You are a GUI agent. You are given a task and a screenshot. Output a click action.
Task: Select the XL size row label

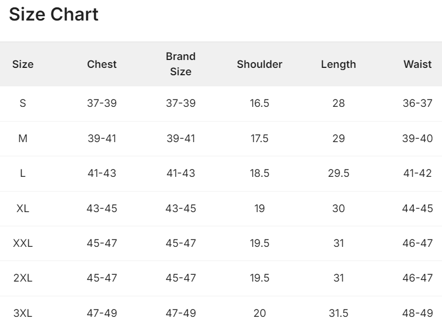[23, 208]
